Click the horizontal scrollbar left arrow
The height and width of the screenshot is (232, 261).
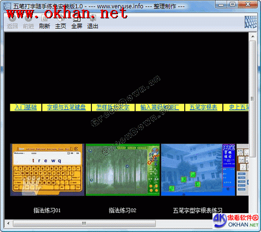click(x=8, y=223)
